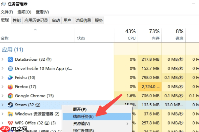Expand the Windows 资源管理器 (2) group
The height and width of the screenshot is (132, 199).
point(2,114)
